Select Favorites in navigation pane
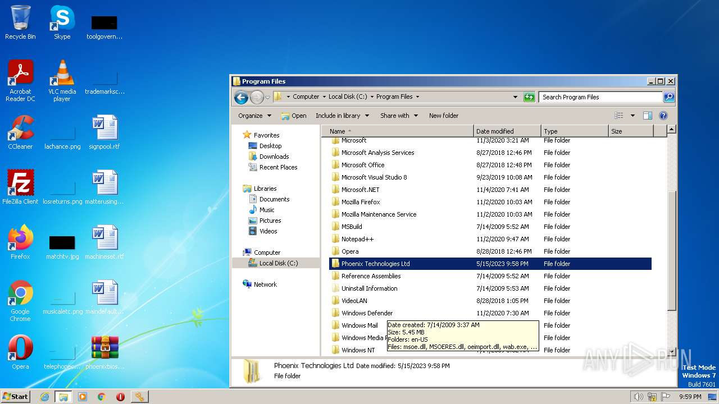Image resolution: width=719 pixels, height=404 pixels. (x=266, y=135)
